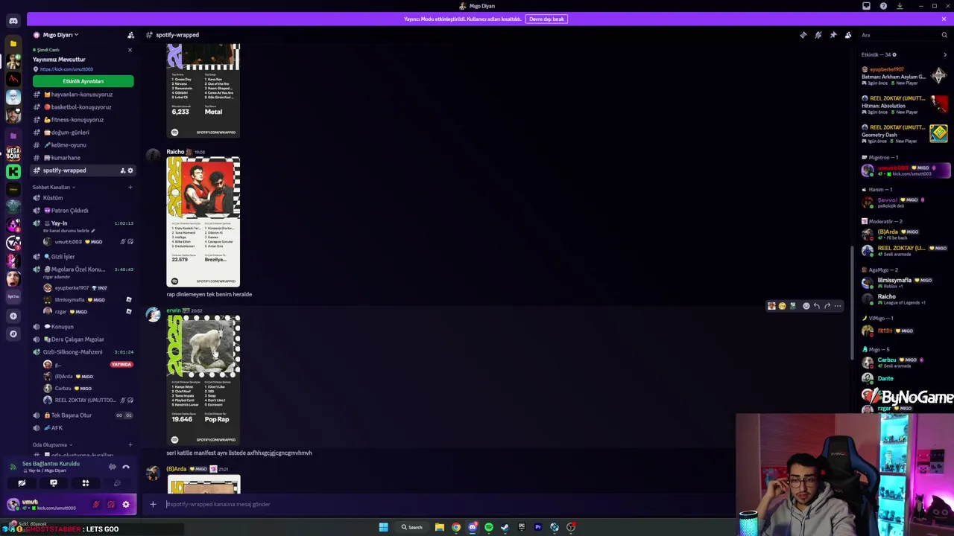Create invite for spotify-wrapped channel
The height and width of the screenshot is (536, 954).
[x=122, y=170]
